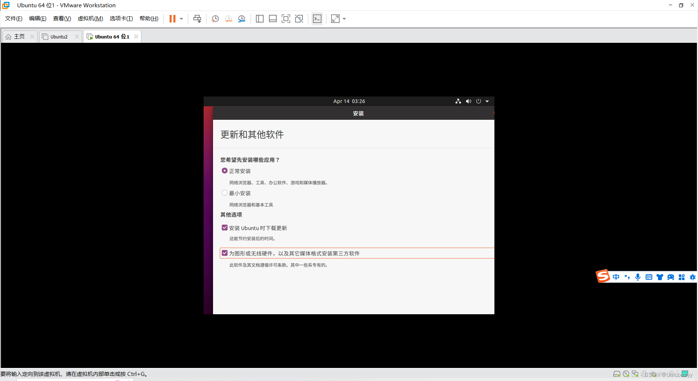Click the stretch guest display icon
The height and width of the screenshot is (381, 698).
335,19
